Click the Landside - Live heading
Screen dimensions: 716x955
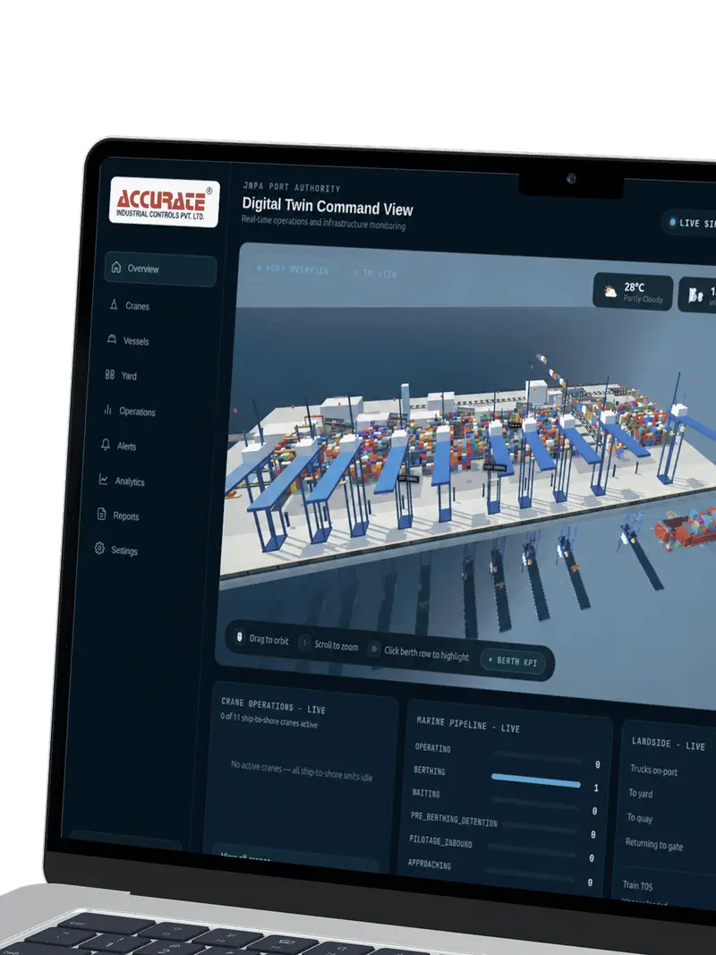(668, 744)
